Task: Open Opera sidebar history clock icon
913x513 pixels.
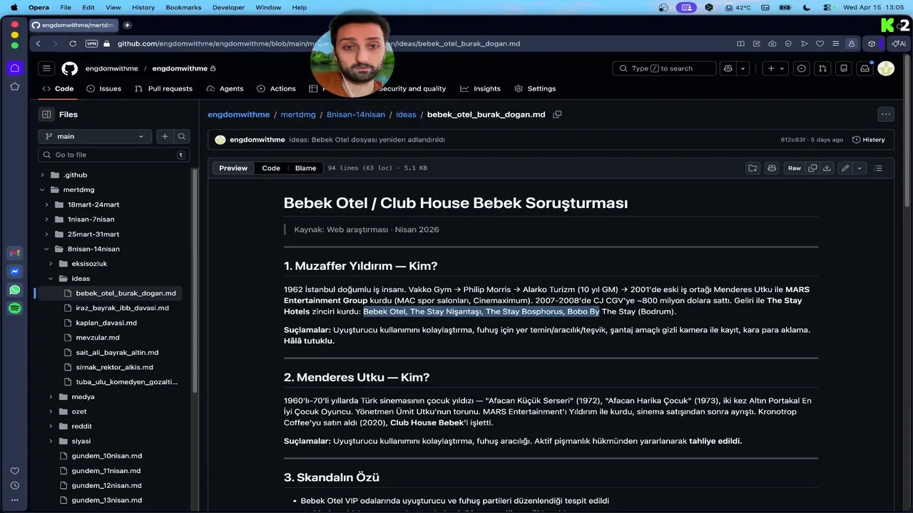Action: pos(15,485)
